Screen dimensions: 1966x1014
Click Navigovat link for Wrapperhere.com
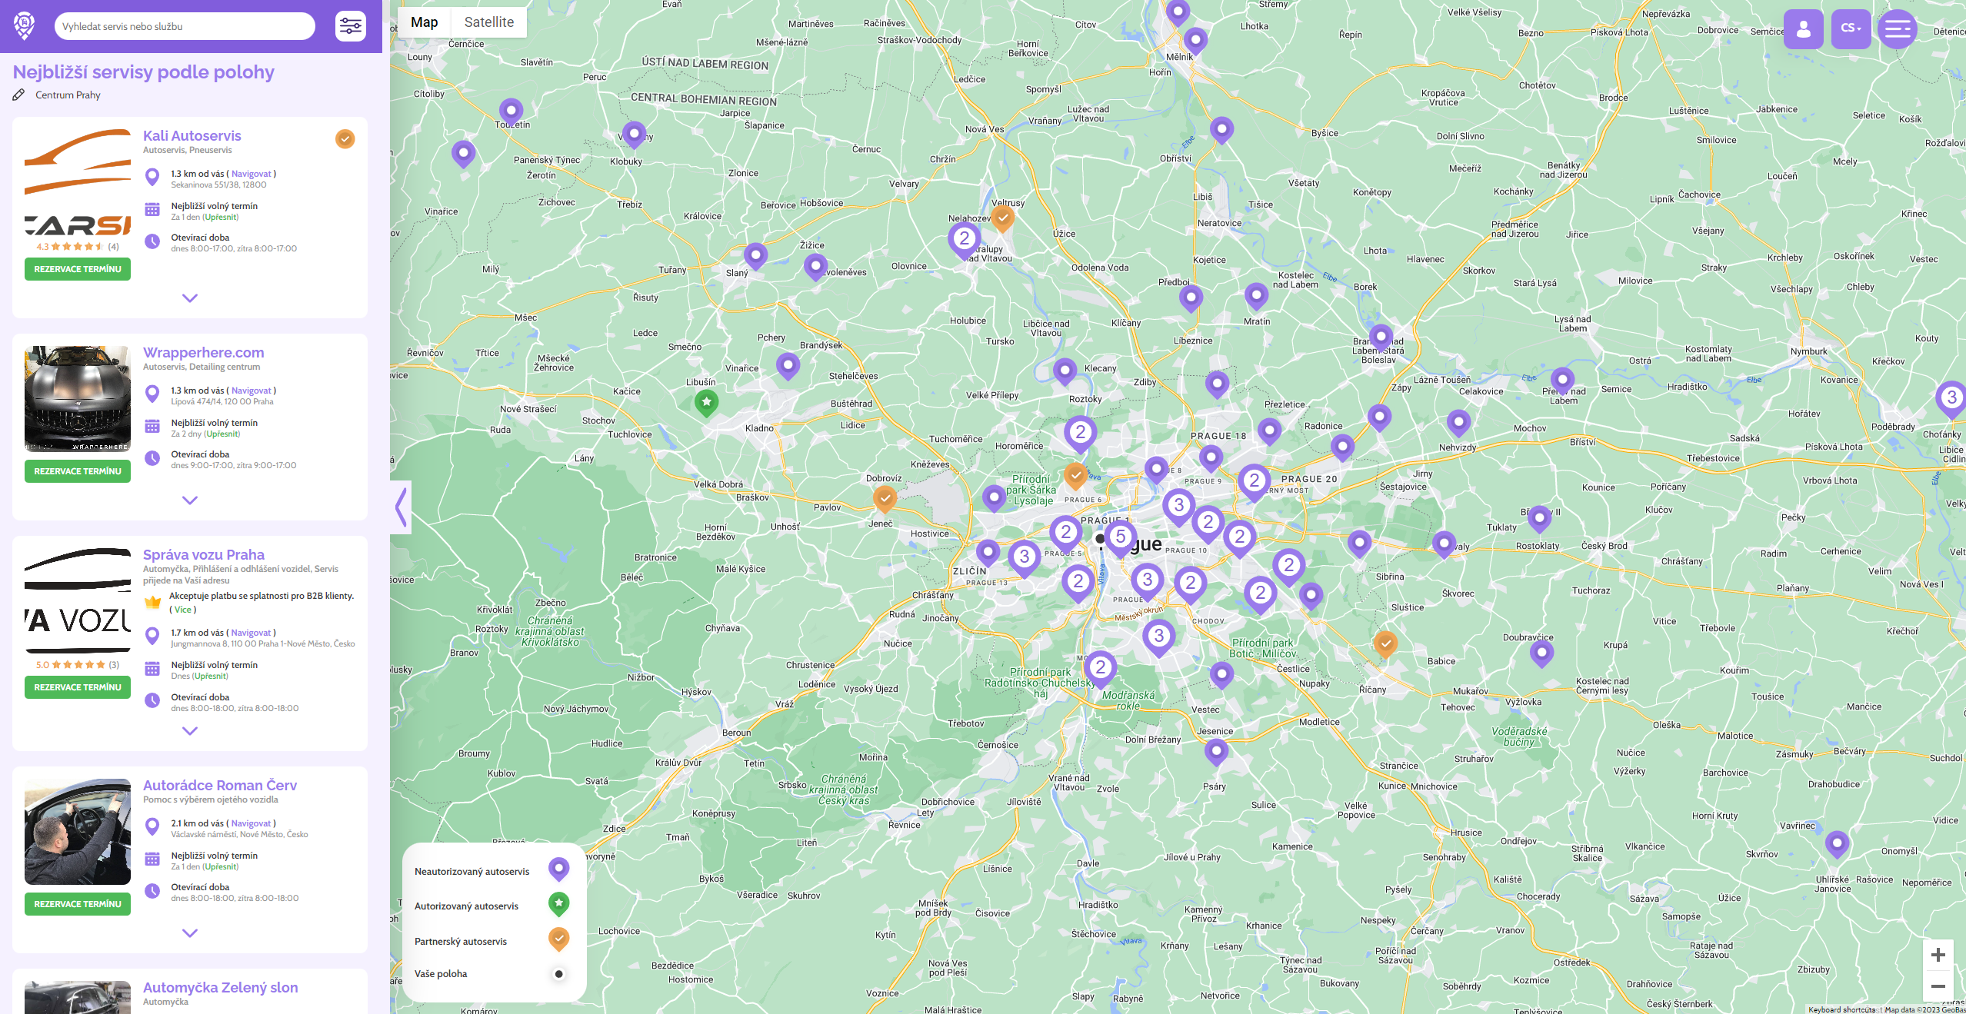point(252,391)
